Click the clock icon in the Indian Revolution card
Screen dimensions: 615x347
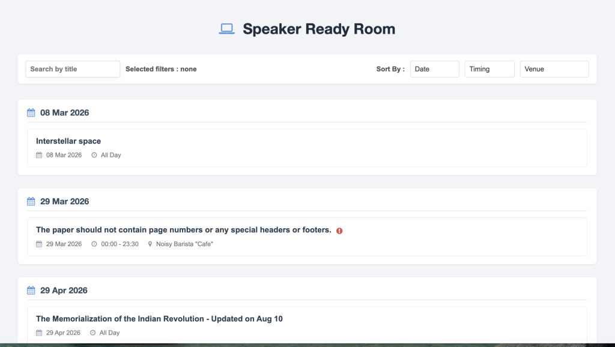click(92, 333)
